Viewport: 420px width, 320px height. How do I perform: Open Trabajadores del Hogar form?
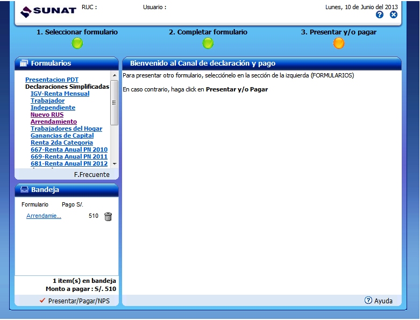pyautogui.click(x=67, y=129)
